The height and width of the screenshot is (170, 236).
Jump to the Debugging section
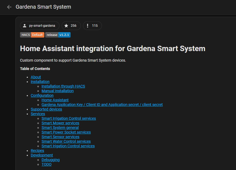[51, 160]
